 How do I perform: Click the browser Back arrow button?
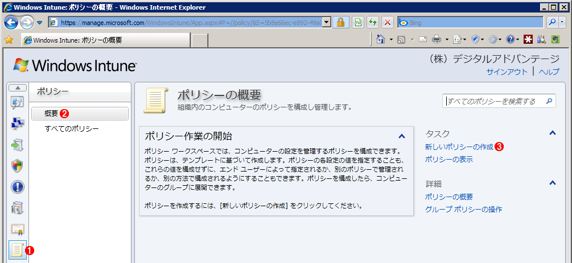point(11,23)
